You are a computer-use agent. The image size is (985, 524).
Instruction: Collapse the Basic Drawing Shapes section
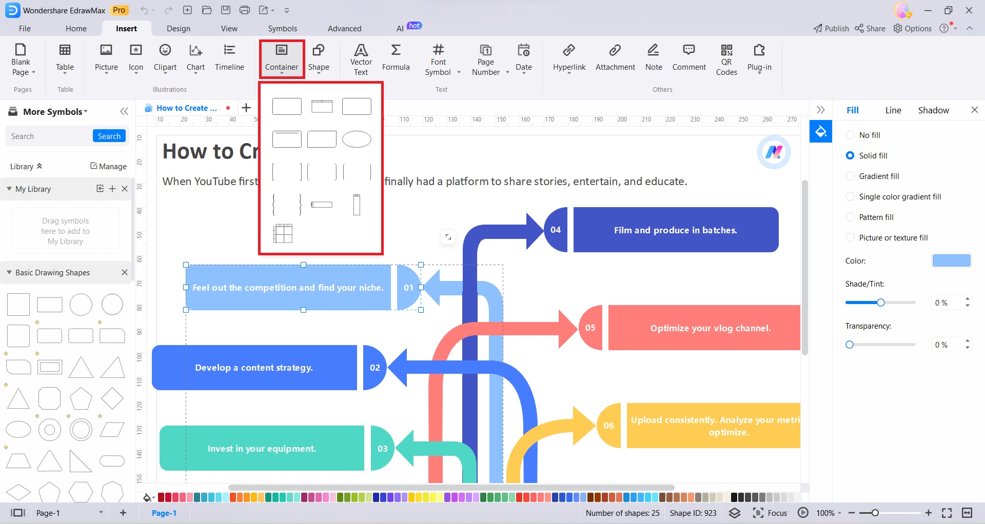click(9, 272)
